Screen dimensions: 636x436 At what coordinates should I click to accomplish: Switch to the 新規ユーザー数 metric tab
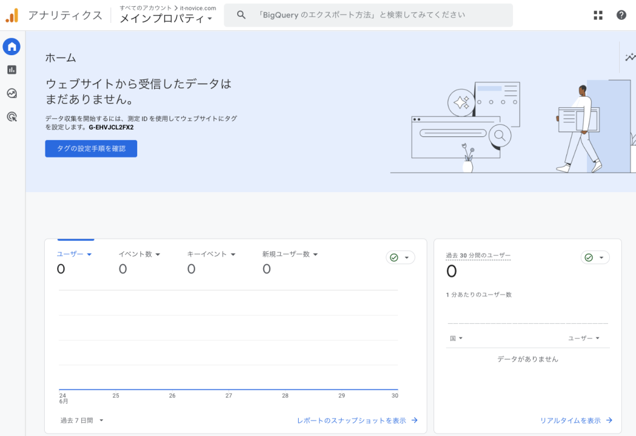pos(289,254)
